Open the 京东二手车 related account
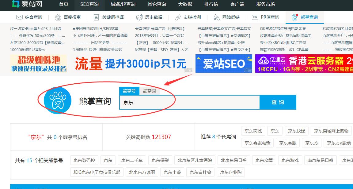This screenshot has height=189, width=353. (132, 160)
